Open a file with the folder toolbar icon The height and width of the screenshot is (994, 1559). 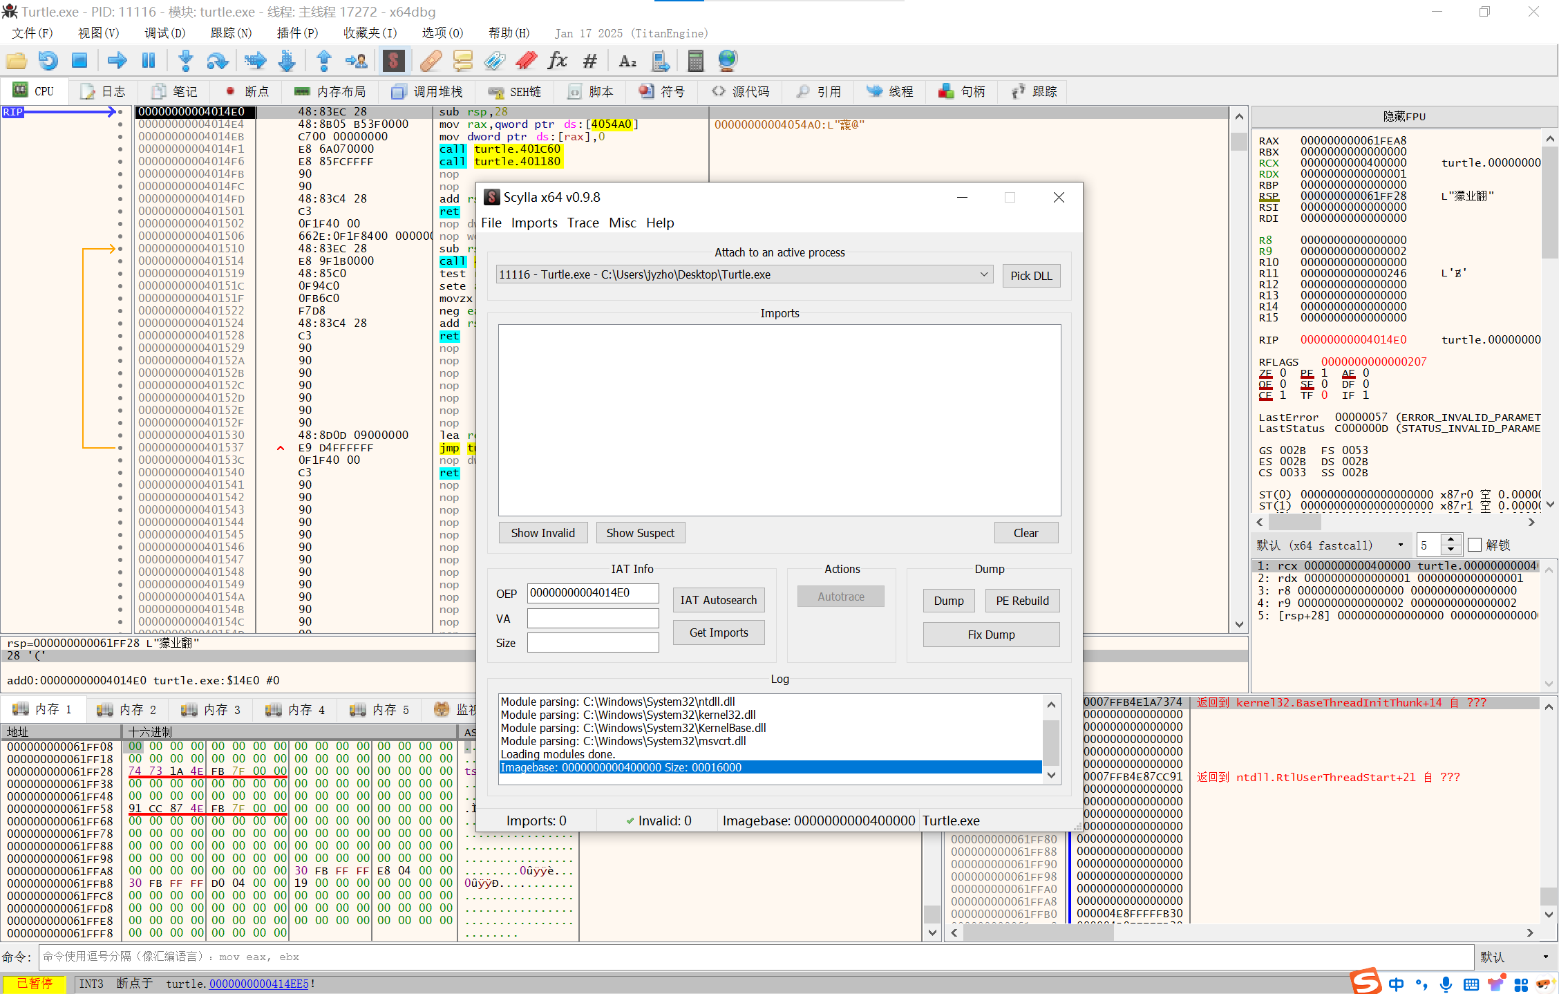[x=17, y=61]
